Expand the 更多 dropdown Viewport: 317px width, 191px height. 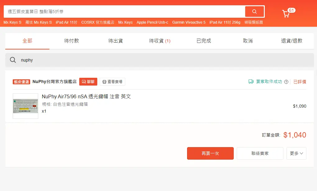[x=296, y=153]
